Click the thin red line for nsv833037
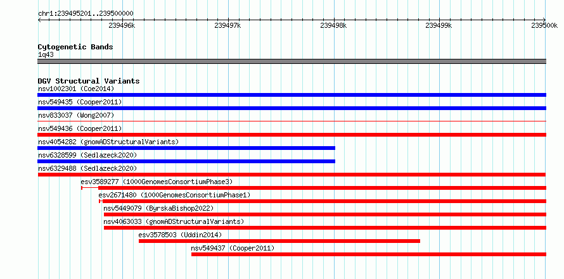This screenshot has width=564, height=279. tap(292, 121)
